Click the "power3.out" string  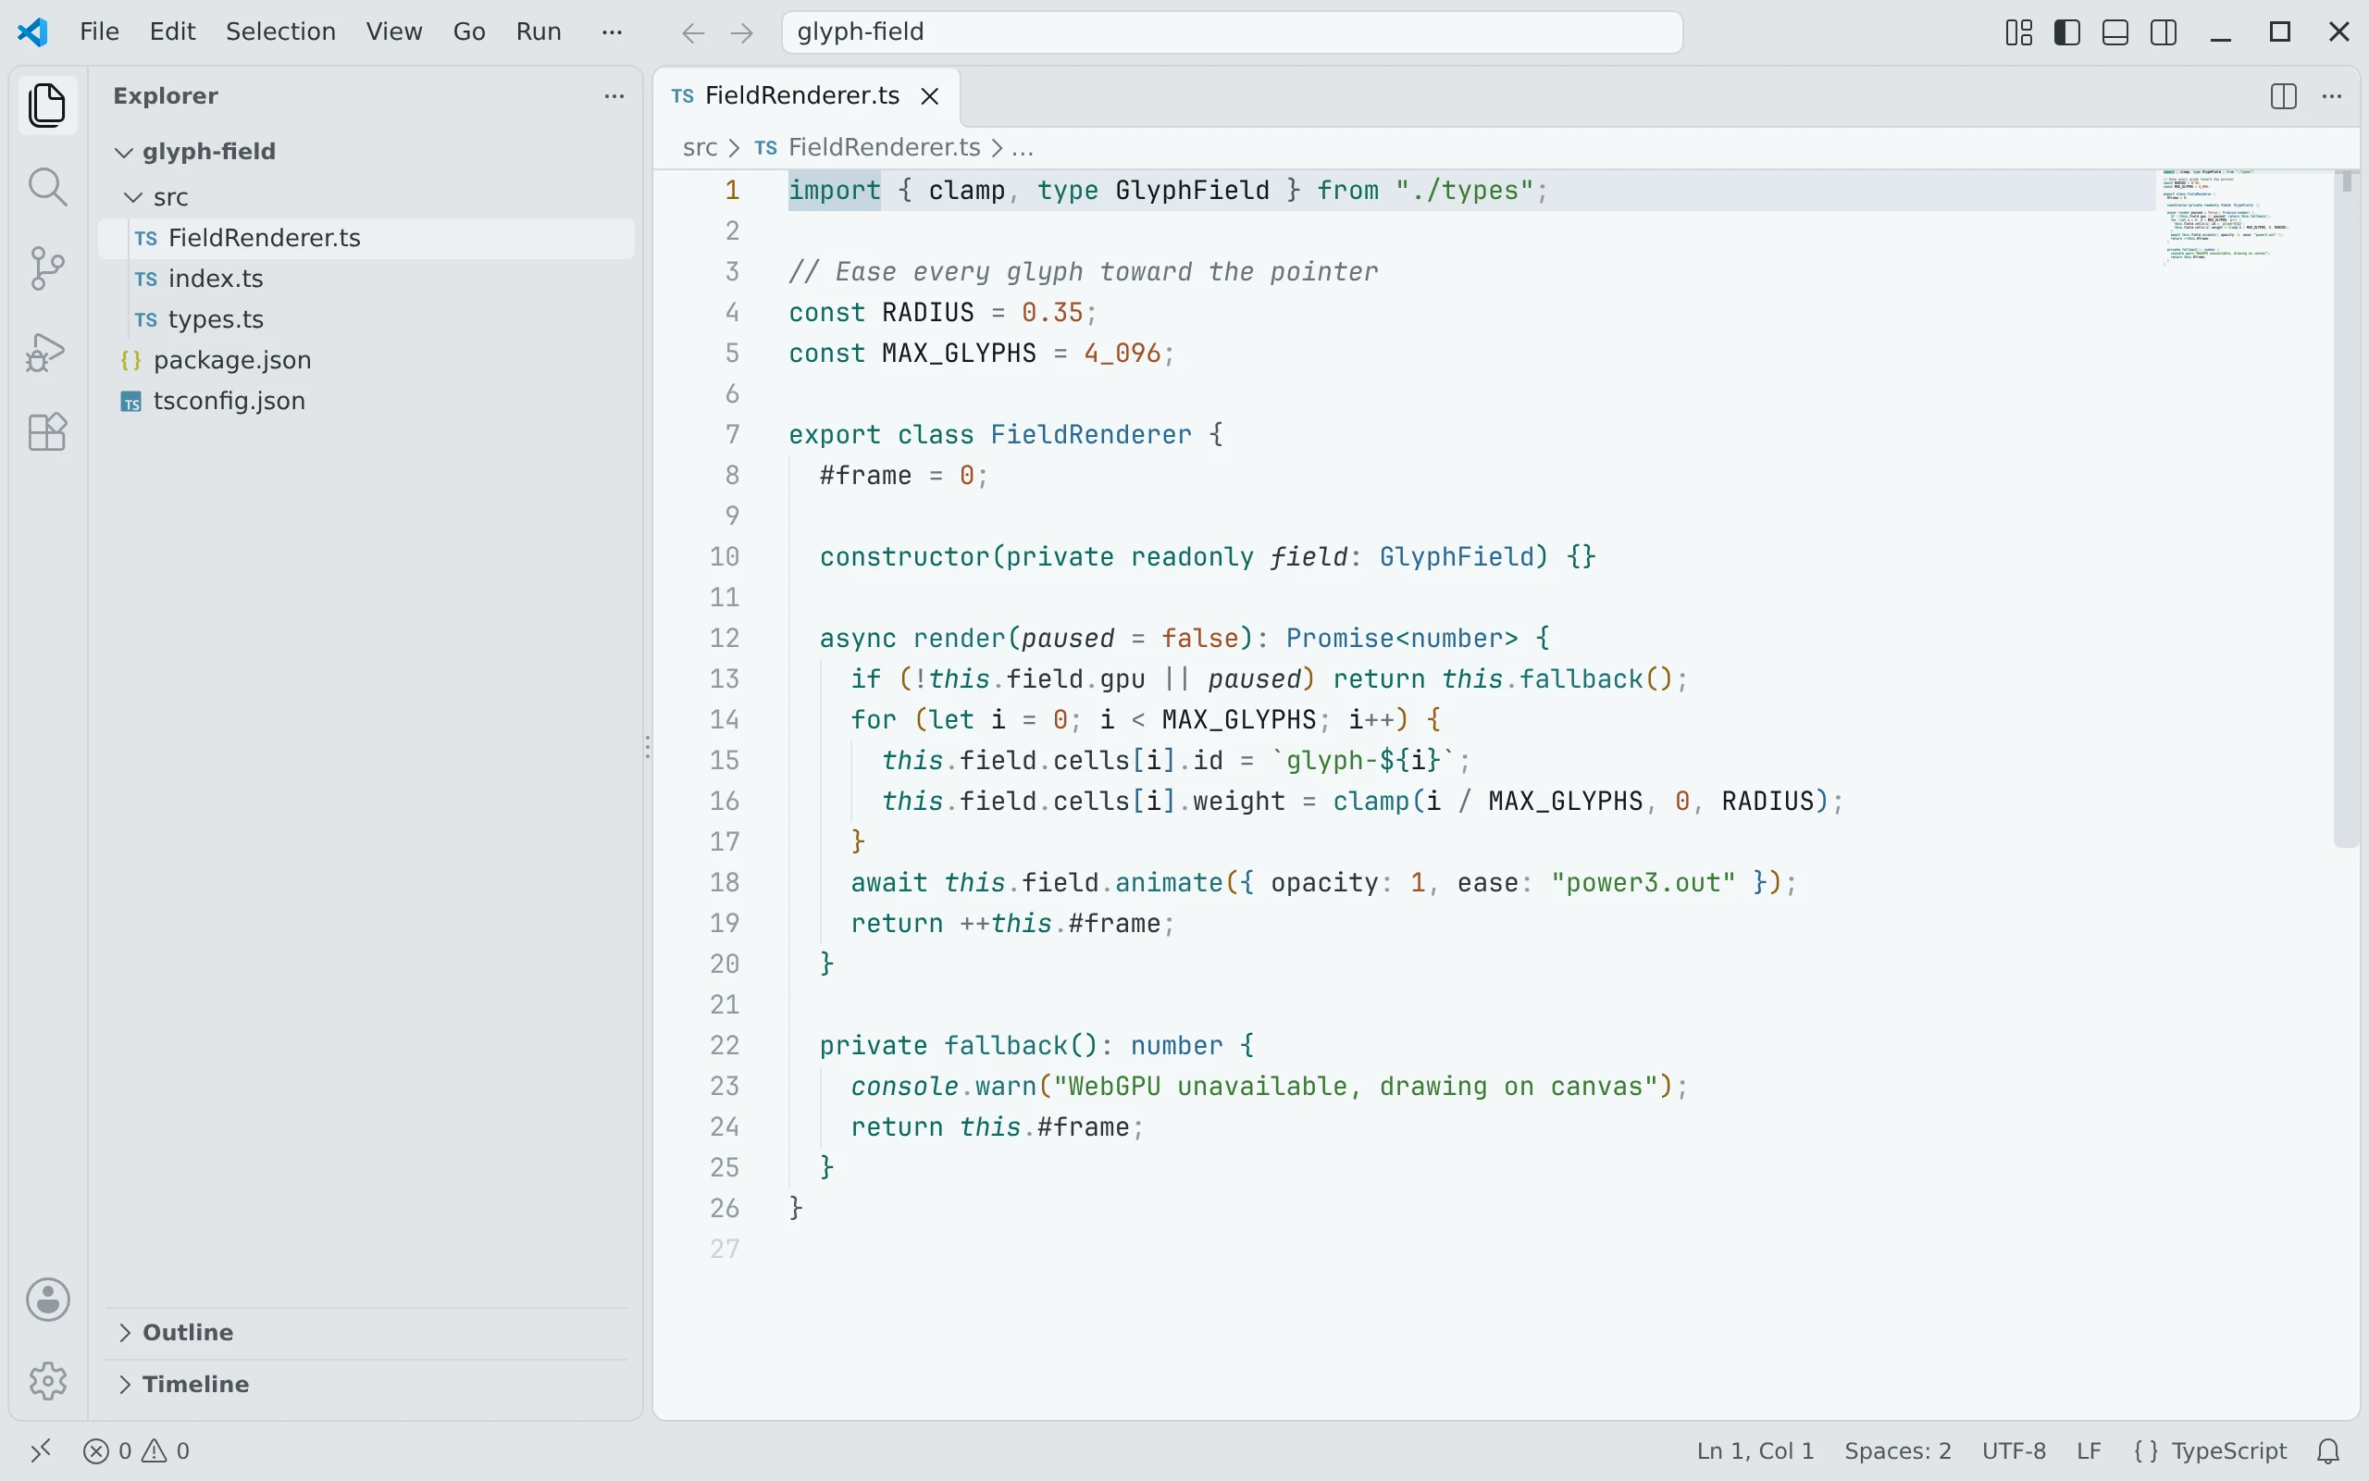[x=1643, y=883]
